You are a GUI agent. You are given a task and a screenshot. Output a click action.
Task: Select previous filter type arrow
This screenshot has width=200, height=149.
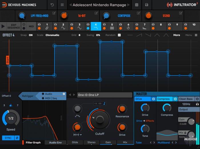[70, 95]
